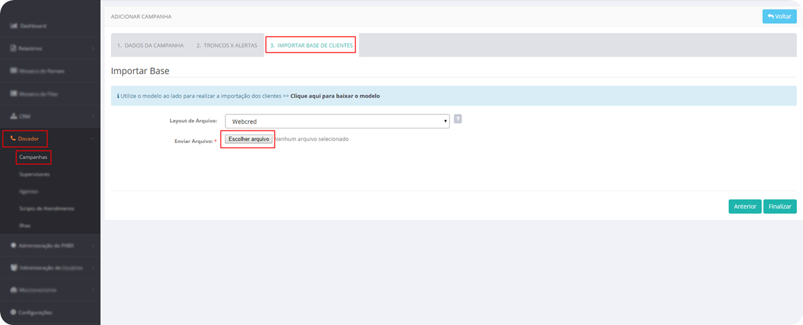
Task: Expand the Administração do PABX arrow
Action: (x=92, y=245)
